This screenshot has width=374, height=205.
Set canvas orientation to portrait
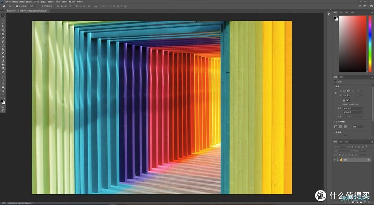[x=344, y=100]
